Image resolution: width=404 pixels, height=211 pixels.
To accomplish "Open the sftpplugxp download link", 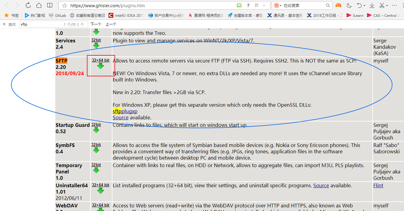I will [x=125, y=111].
